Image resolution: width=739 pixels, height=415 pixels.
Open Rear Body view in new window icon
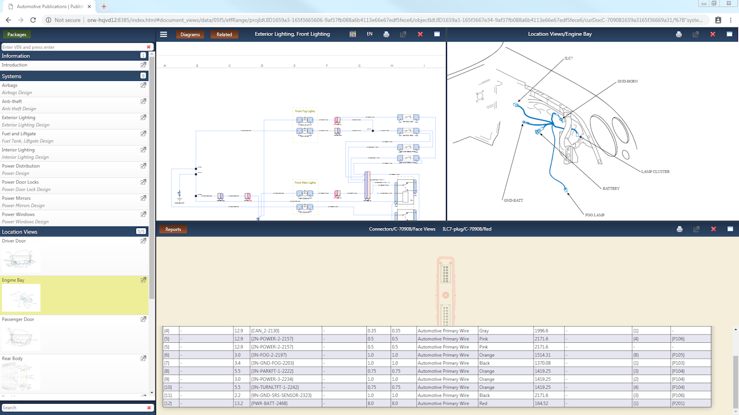coord(143,359)
